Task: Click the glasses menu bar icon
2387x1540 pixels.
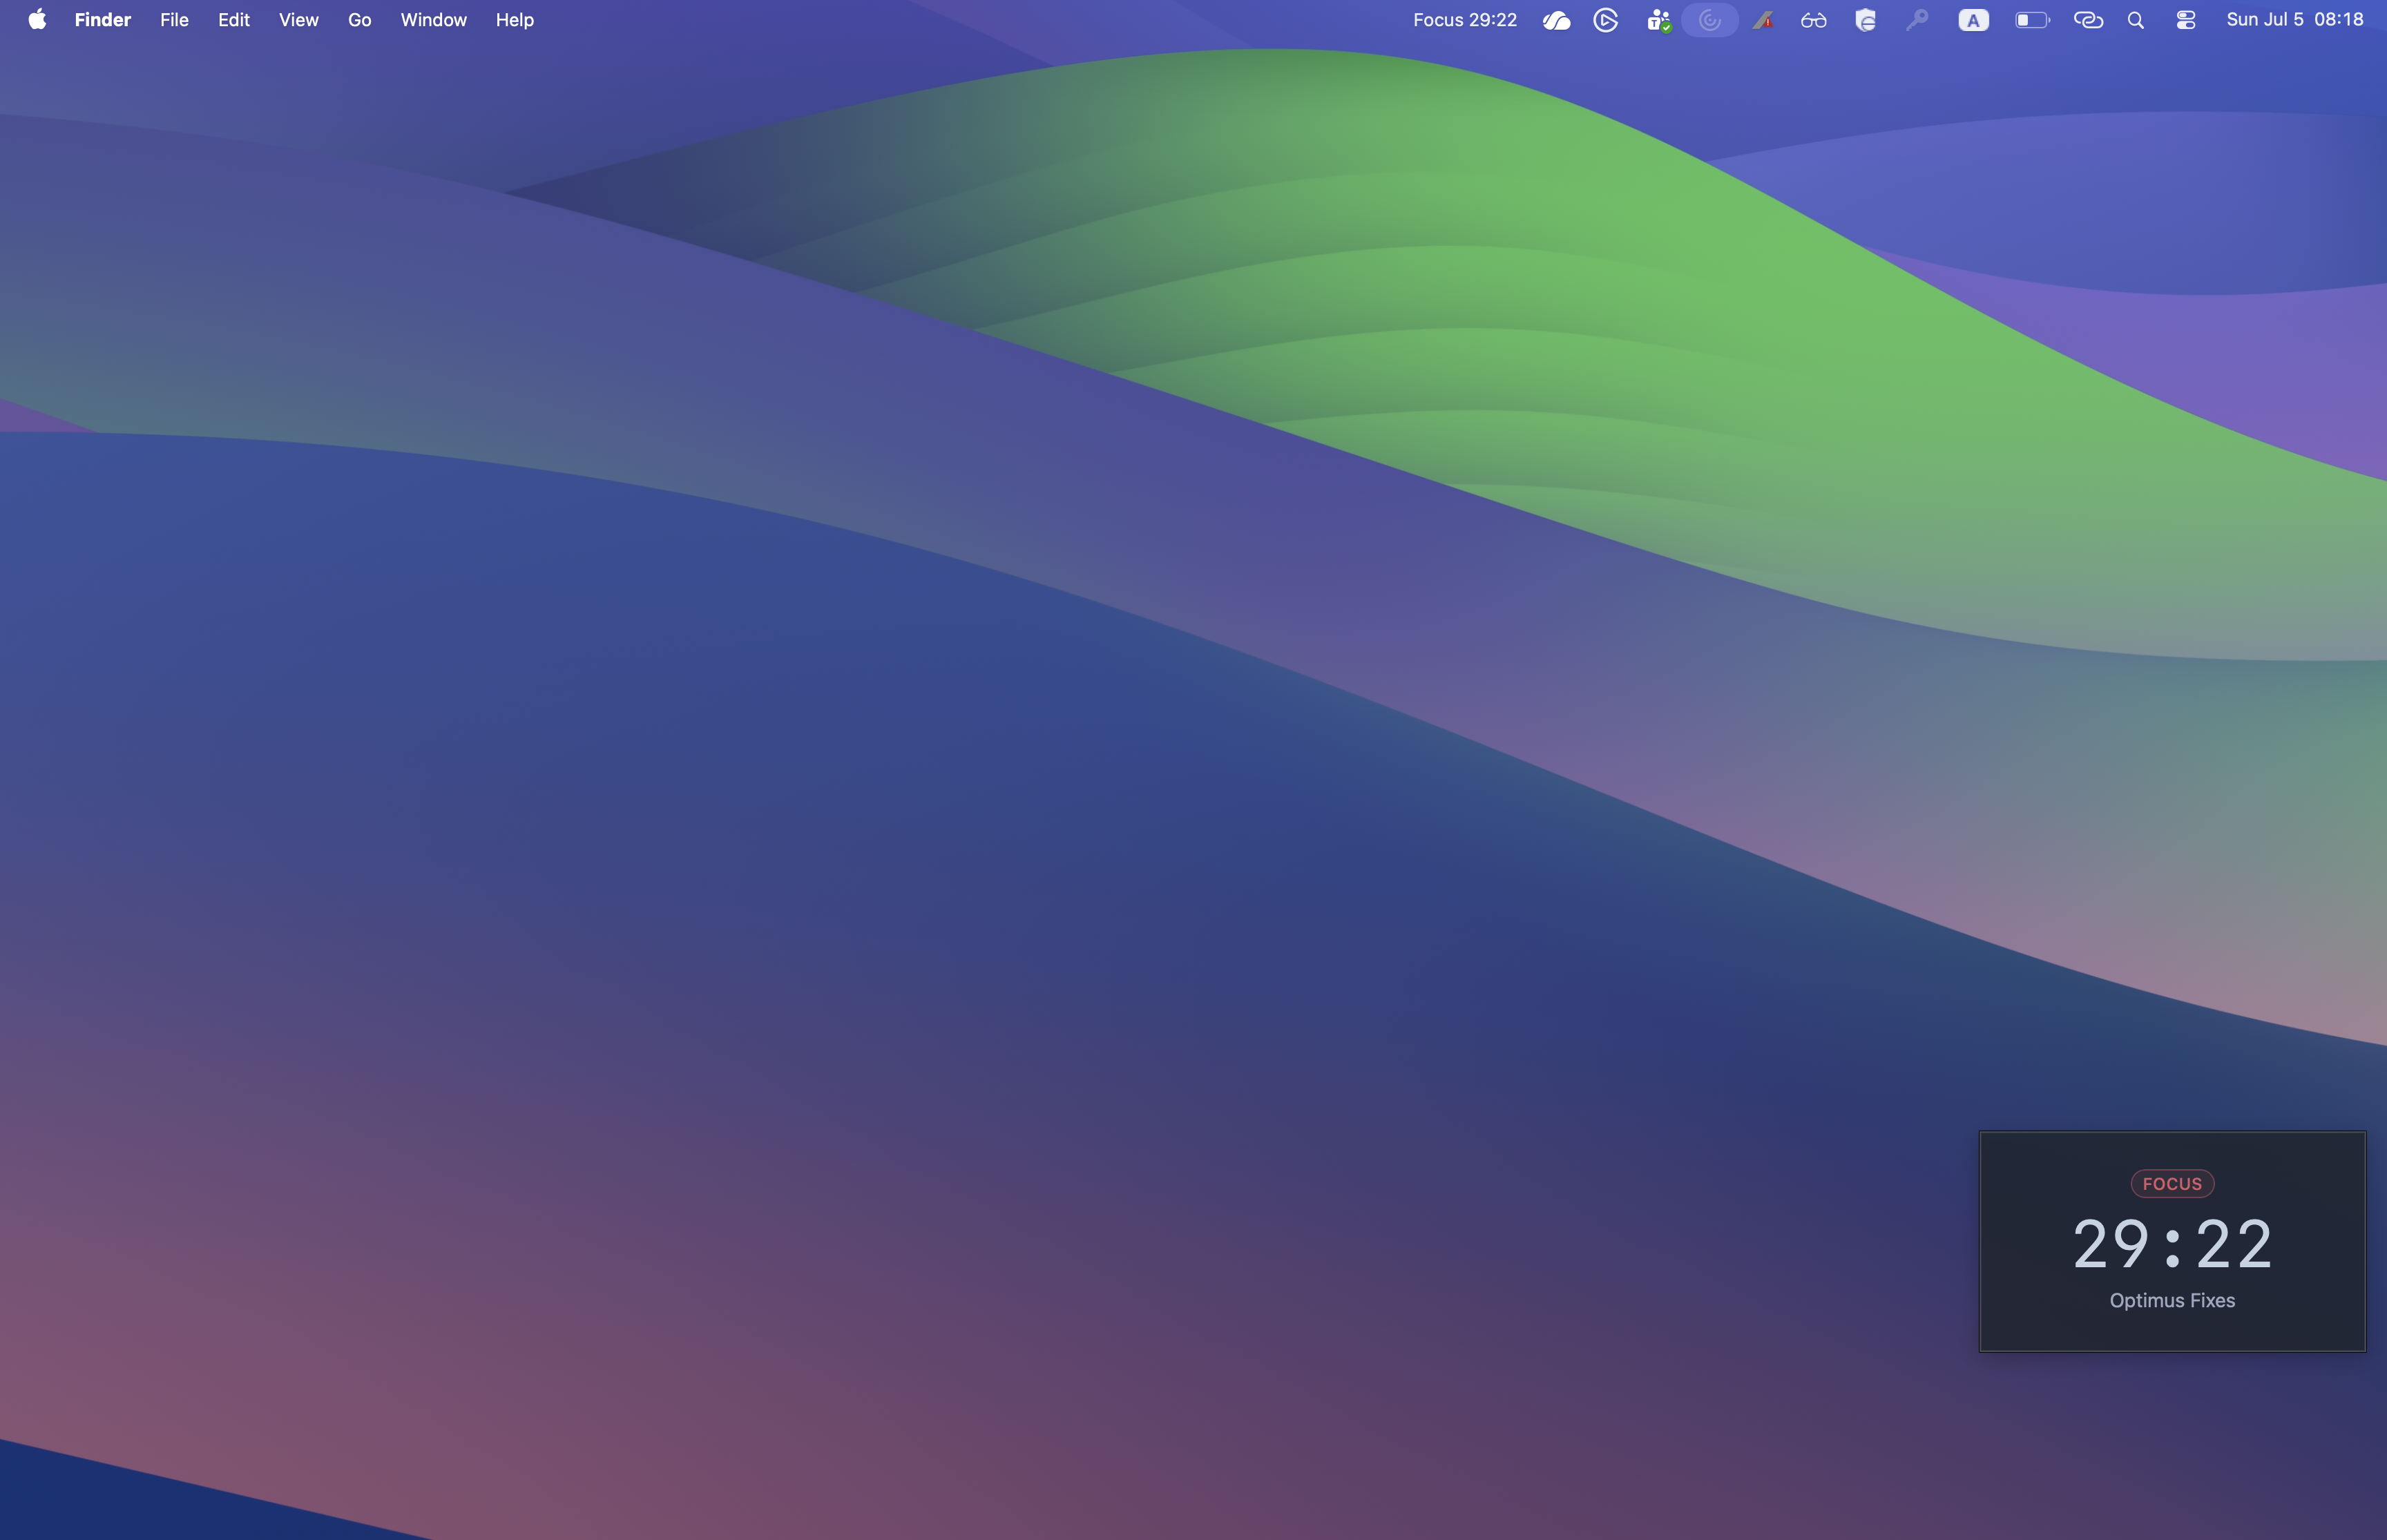Action: (1814, 20)
